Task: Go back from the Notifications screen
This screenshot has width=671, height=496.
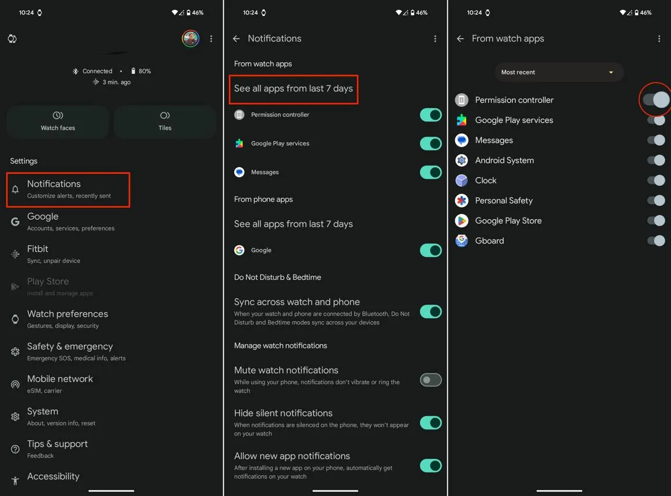Action: (236, 39)
